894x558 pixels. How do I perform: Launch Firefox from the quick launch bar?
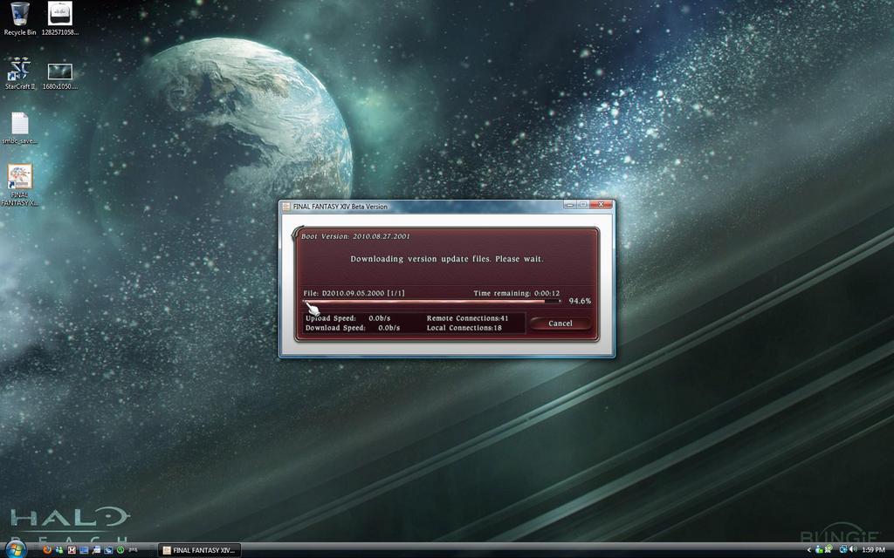pyautogui.click(x=47, y=550)
